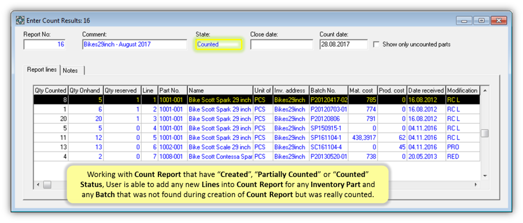
Task: Click Qty Onhand cell with value 6
Action: tap(85, 109)
